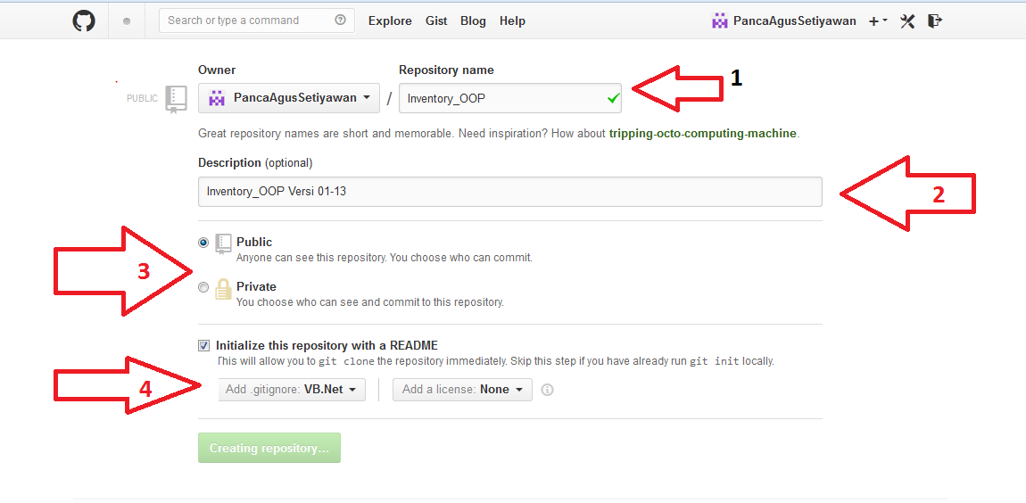Image resolution: width=1026 pixels, height=503 pixels.
Task: Click the 'Description (optional)' label
Action: (x=255, y=162)
